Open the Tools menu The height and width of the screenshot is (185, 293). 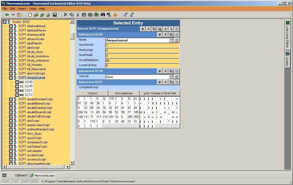click(33, 9)
